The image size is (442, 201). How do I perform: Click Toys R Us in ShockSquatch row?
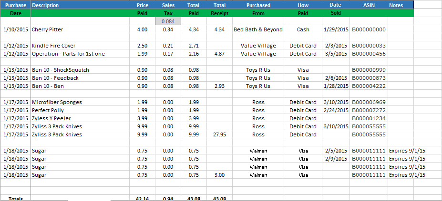pyautogui.click(x=258, y=70)
